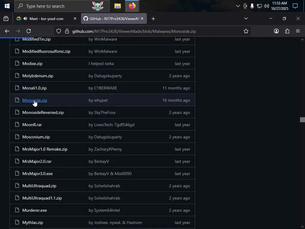Image resolution: width=305 pixels, height=229 pixels.
Task: Open MultiUltraquad.zip file
Action: [39, 186]
